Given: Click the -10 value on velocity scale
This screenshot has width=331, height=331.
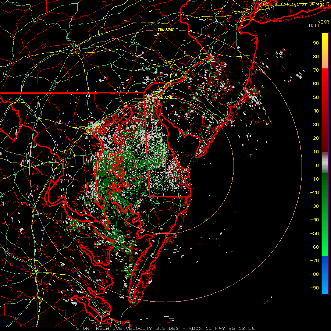Looking at the screenshot, I should [314, 179].
